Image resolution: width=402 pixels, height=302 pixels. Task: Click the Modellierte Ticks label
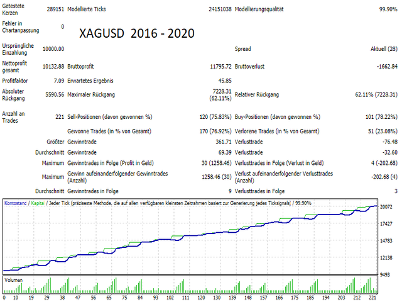(87, 9)
